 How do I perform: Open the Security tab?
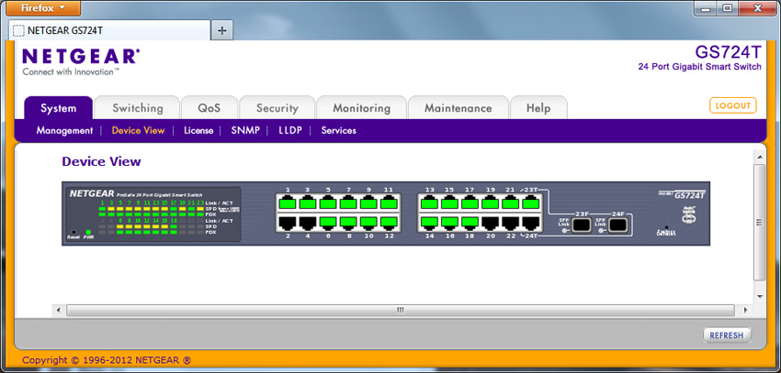(277, 108)
